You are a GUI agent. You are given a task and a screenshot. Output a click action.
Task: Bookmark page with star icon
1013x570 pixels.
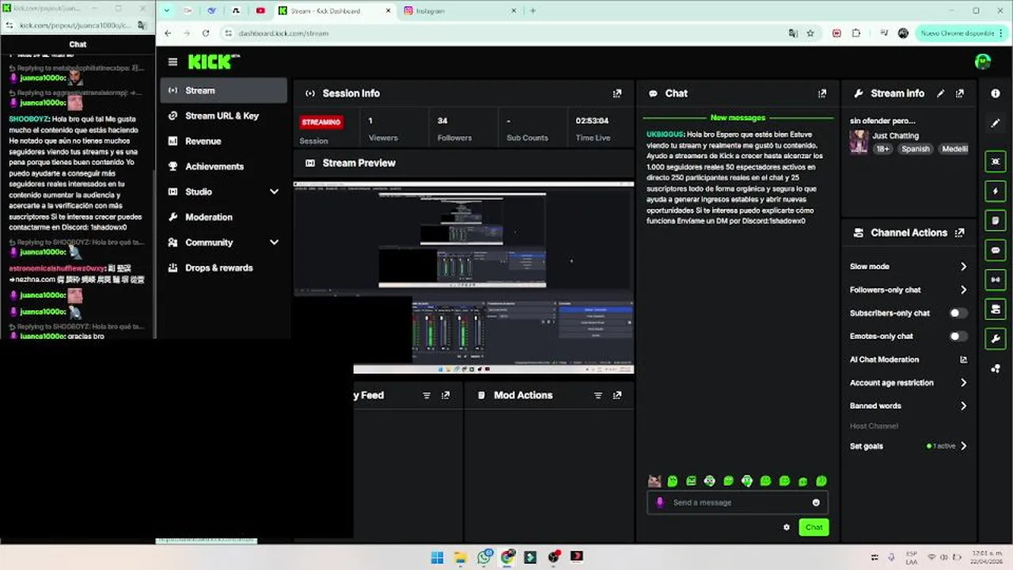pyautogui.click(x=810, y=33)
